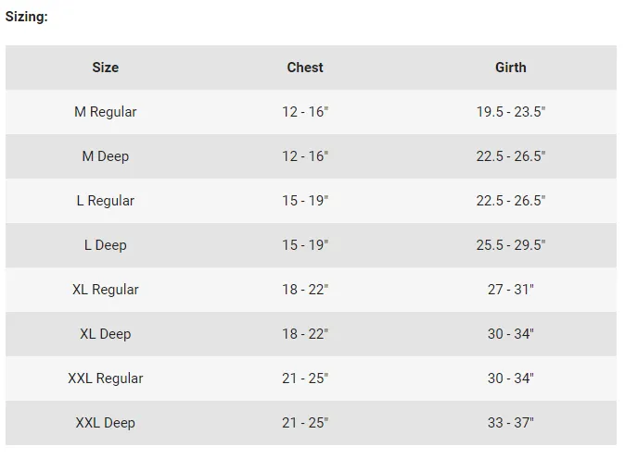Select the M Regular size cell
The width and height of the screenshot is (625, 459).
pyautogui.click(x=105, y=112)
